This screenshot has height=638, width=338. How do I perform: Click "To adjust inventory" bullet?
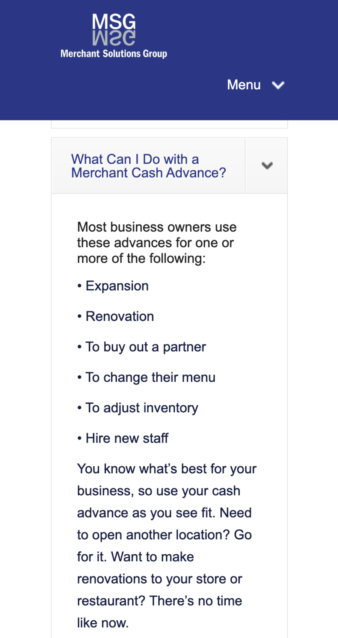coord(142,408)
